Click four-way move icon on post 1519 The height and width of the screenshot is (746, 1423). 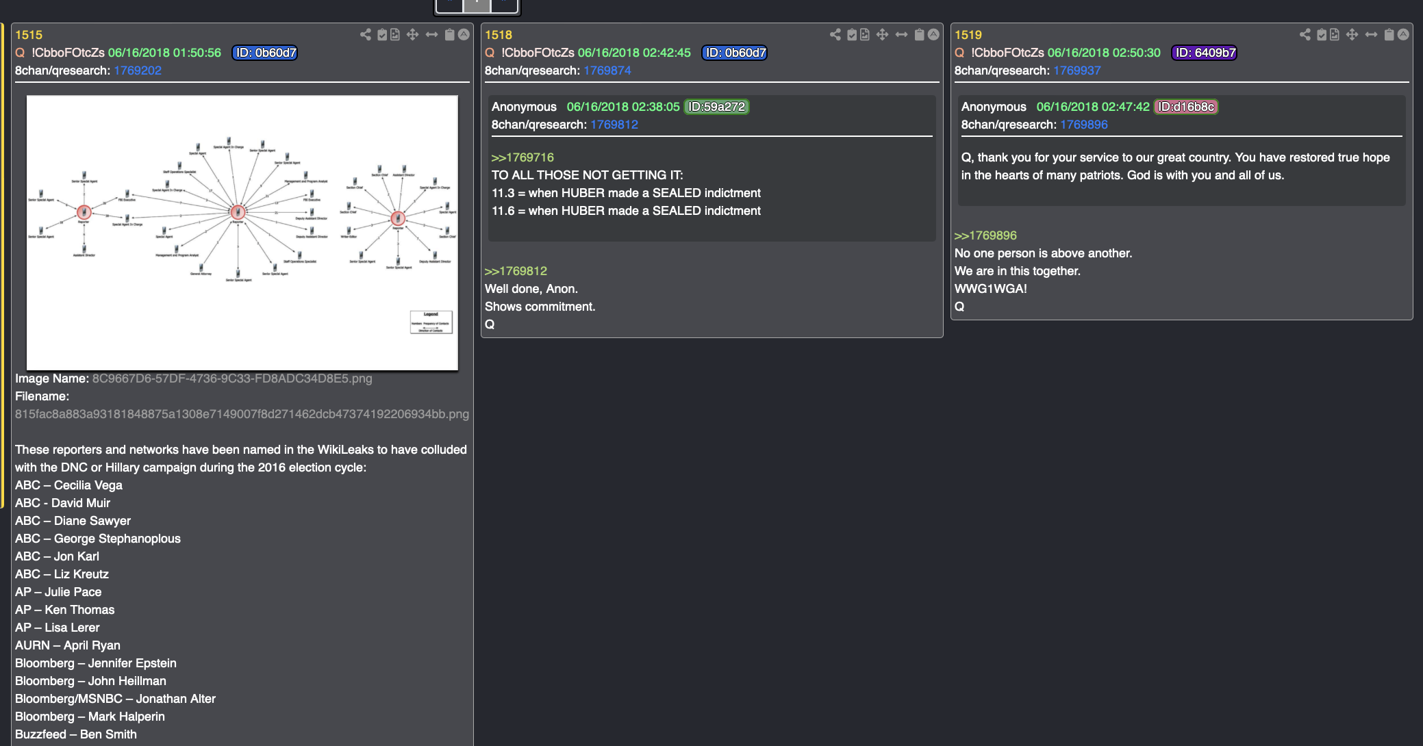[x=1352, y=34]
